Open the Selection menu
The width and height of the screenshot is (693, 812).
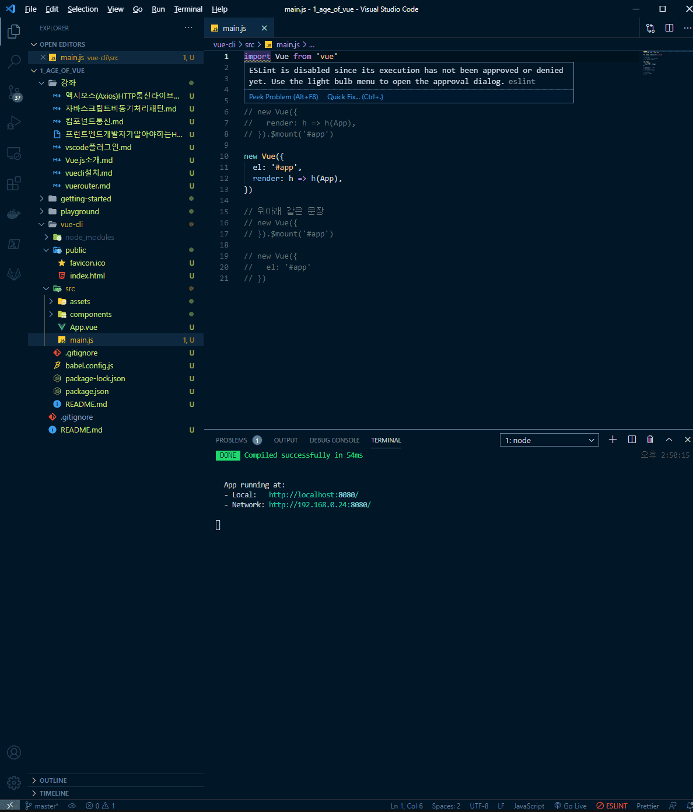(83, 9)
